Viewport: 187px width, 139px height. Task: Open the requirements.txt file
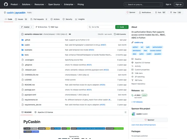31,100
